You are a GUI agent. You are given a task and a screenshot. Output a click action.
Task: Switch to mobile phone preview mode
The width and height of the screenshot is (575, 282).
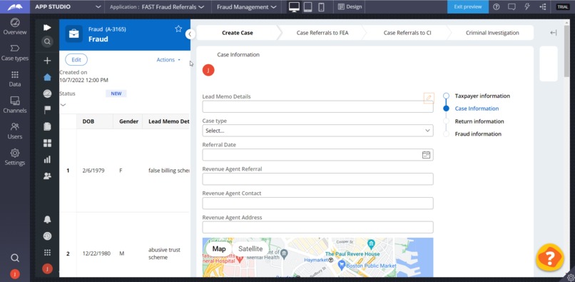pos(321,7)
